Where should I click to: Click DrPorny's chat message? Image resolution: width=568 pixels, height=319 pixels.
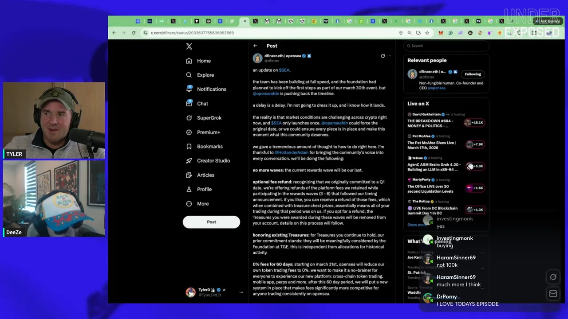[x=468, y=304]
